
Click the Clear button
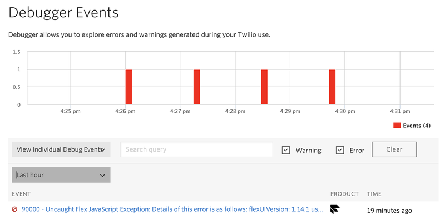point(394,149)
